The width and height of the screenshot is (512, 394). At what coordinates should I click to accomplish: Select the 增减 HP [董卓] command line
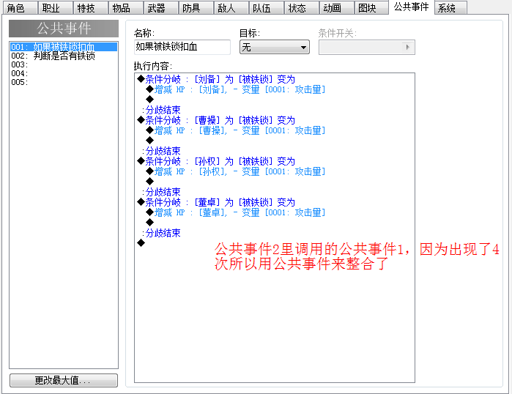pyautogui.click(x=236, y=212)
